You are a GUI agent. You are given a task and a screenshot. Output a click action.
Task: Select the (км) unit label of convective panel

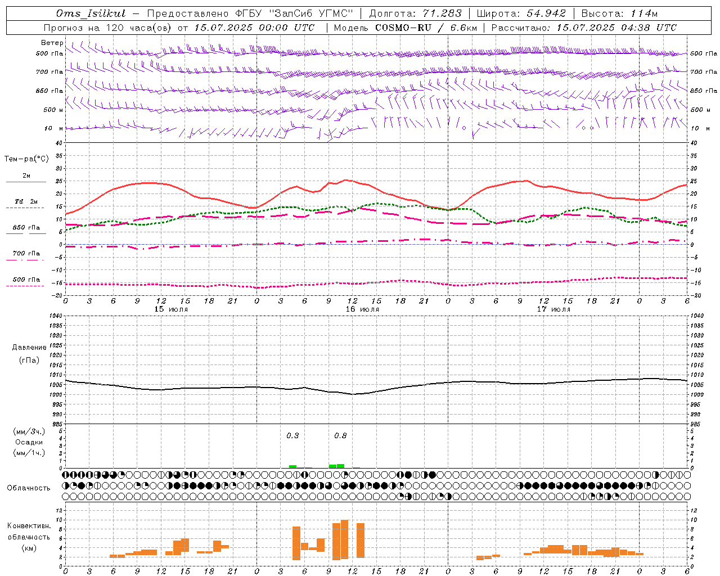tap(29, 548)
